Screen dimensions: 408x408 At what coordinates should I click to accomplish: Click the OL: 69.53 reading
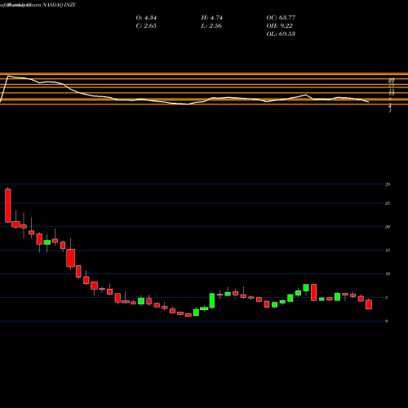281,34
